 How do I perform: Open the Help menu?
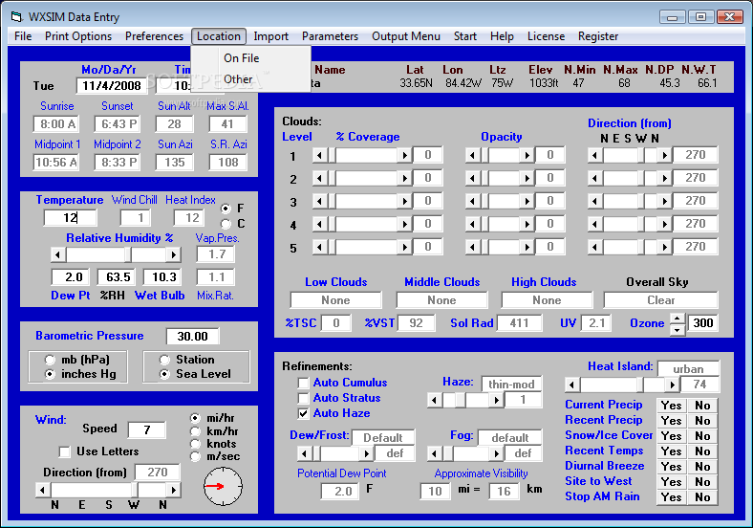(x=502, y=36)
